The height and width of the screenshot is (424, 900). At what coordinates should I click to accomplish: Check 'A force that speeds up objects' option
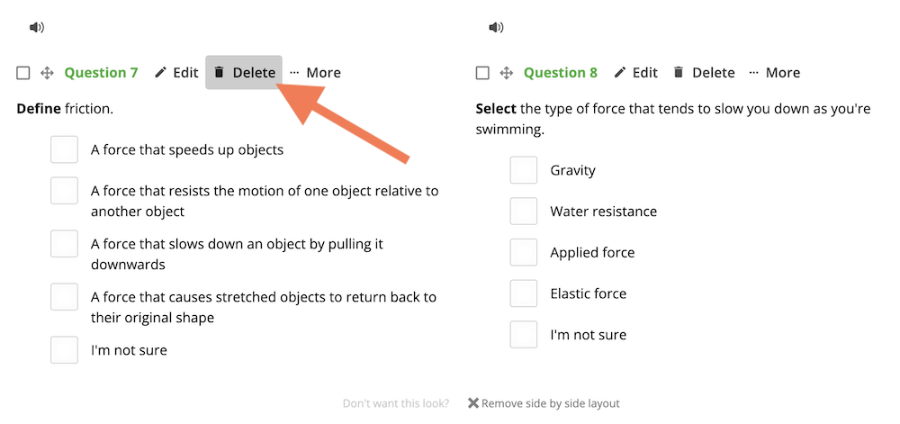tap(64, 149)
